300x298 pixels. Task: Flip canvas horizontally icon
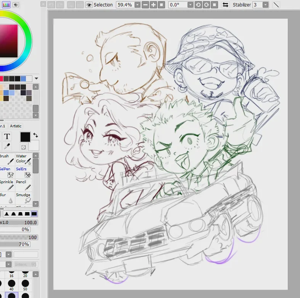[x=226, y=5]
